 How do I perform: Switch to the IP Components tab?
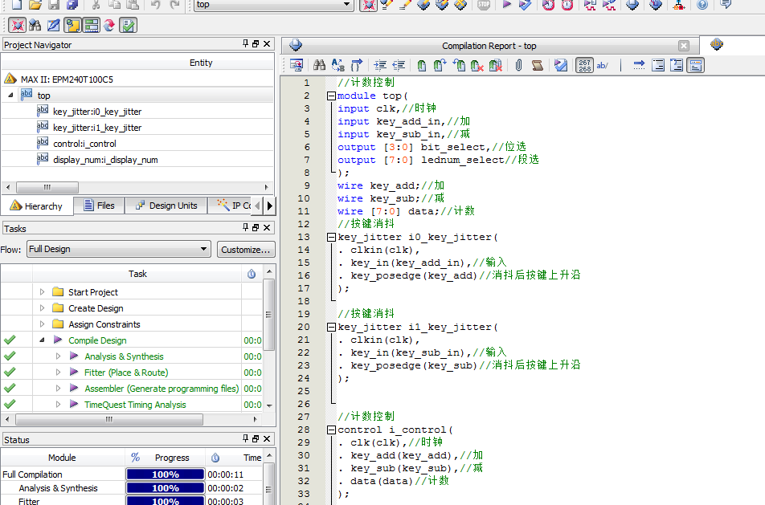(x=232, y=206)
